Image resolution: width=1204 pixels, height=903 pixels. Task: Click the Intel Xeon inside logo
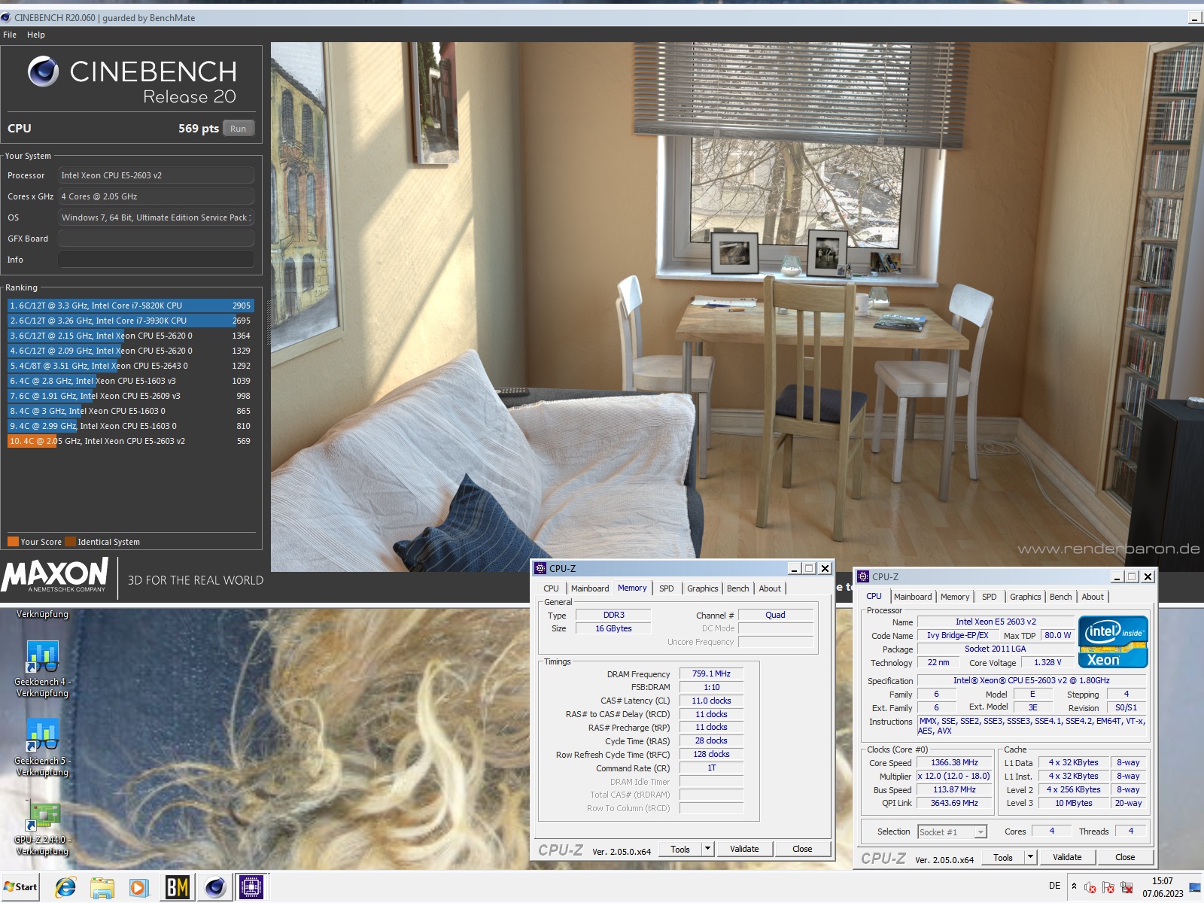tap(1113, 642)
